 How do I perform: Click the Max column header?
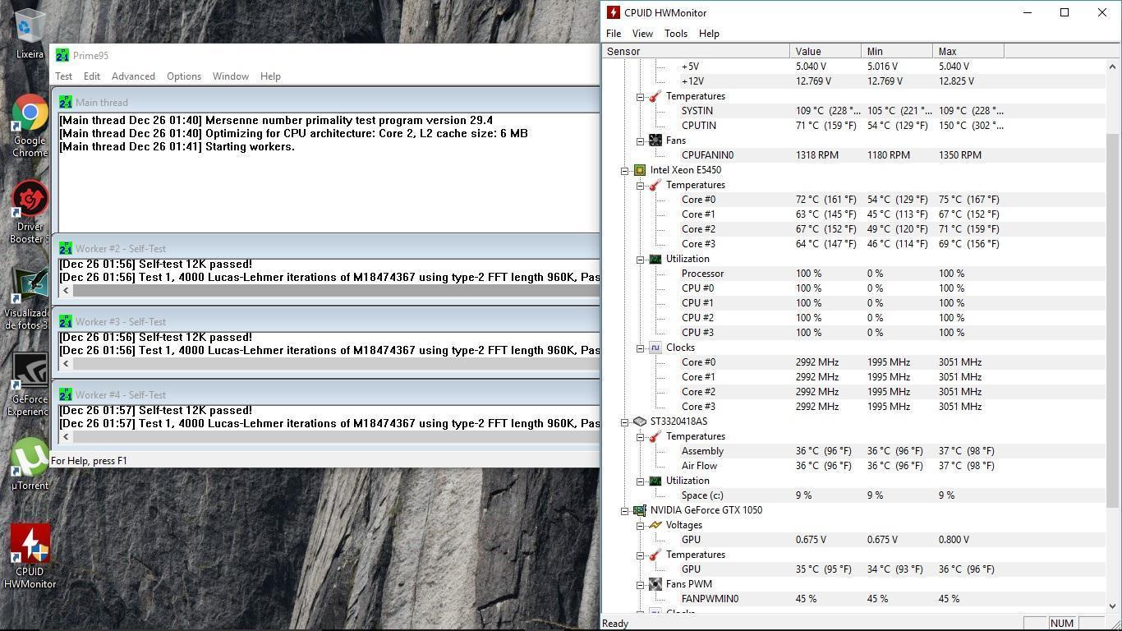(968, 51)
